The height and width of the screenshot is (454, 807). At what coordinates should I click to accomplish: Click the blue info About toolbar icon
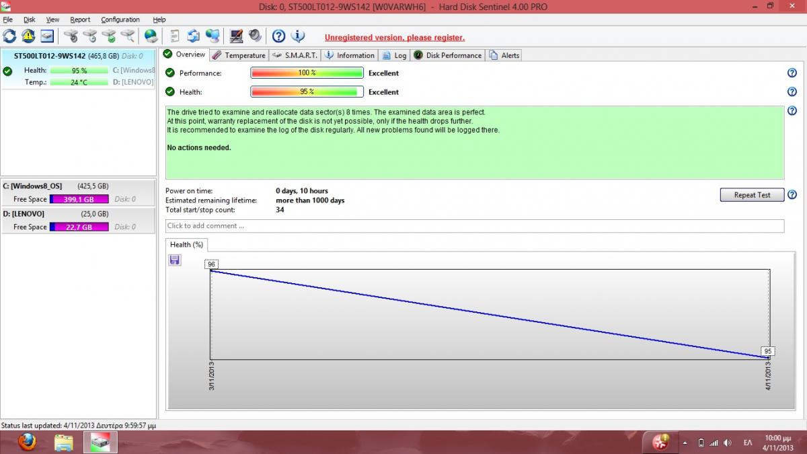(297, 36)
